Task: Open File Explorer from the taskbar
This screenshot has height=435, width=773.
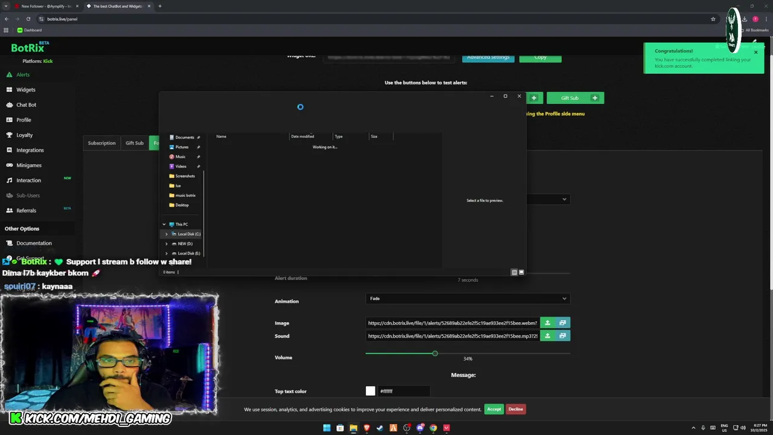Action: [353, 428]
